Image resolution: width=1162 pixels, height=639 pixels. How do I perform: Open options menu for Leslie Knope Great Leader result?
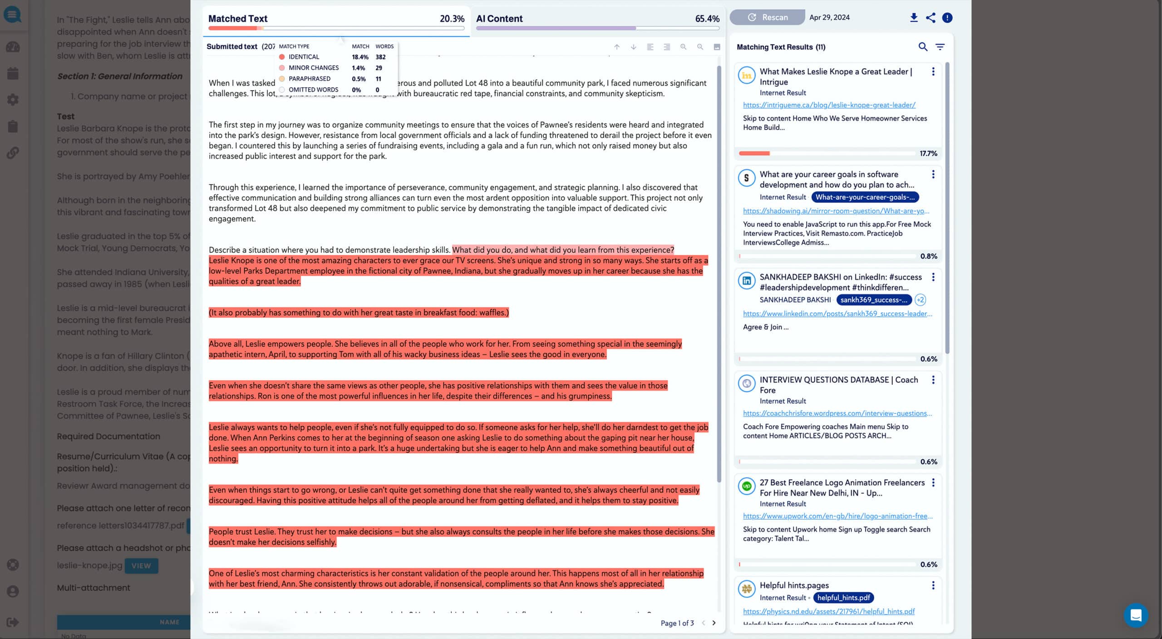point(933,72)
